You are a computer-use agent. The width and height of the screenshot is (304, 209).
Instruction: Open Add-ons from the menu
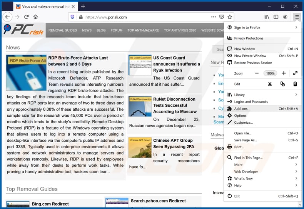[241, 109]
